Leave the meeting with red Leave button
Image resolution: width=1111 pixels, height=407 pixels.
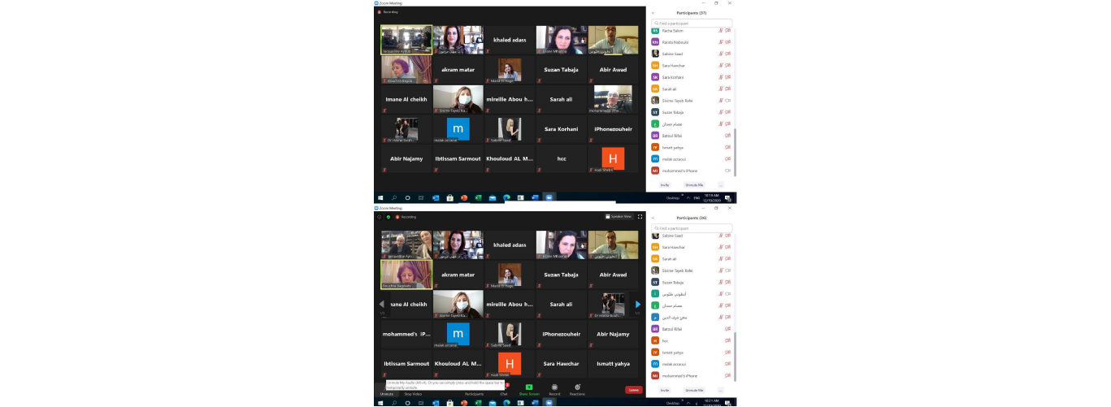(x=633, y=390)
